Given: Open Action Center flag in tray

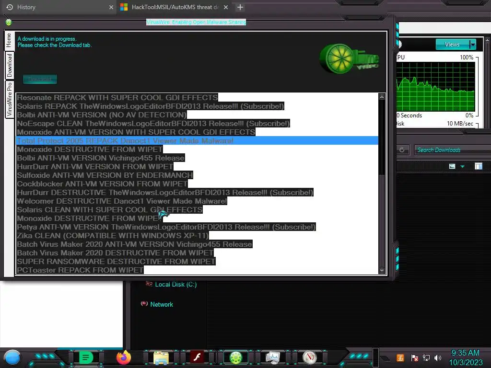Looking at the screenshot, I should click(x=415, y=357).
